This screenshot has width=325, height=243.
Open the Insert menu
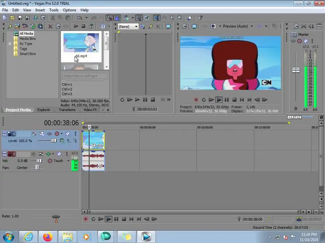(40, 10)
